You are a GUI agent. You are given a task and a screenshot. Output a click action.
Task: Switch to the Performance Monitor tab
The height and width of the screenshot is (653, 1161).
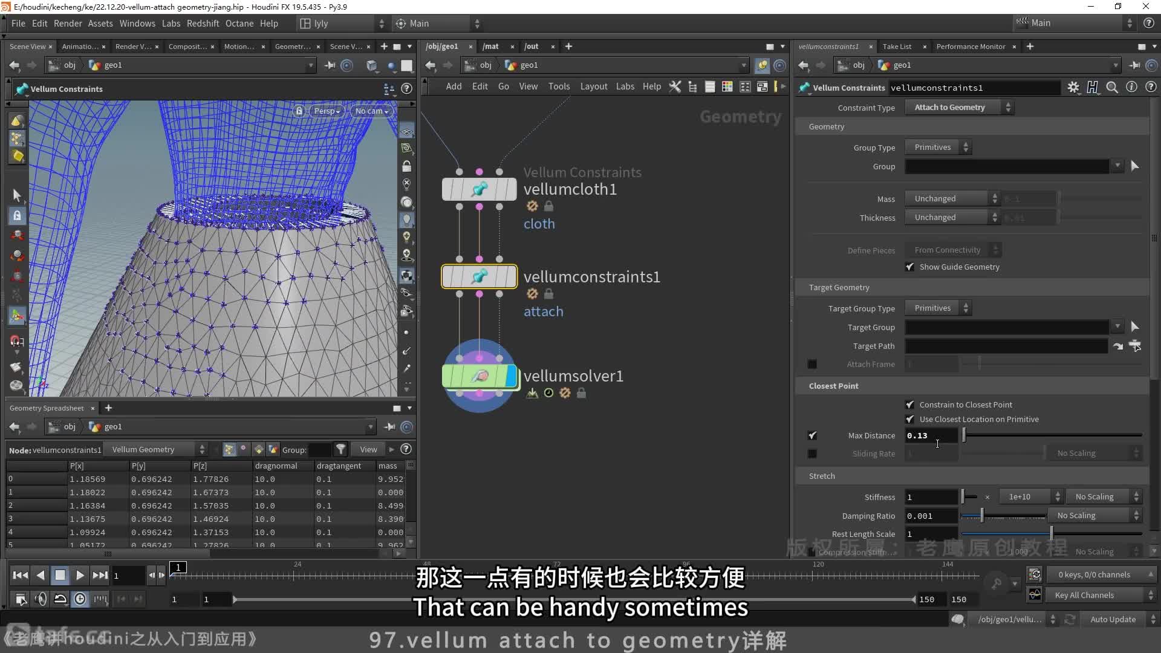pyautogui.click(x=971, y=47)
